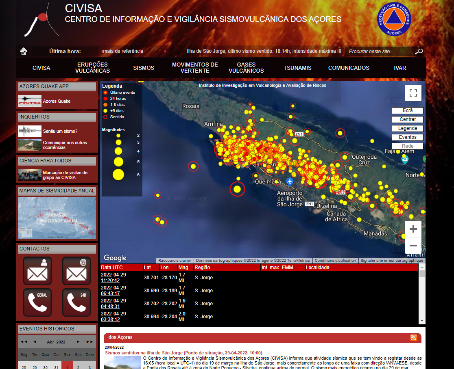The width and height of the screenshot is (454, 369).
Task: Toggle the Legenda map overlay
Action: click(x=407, y=128)
